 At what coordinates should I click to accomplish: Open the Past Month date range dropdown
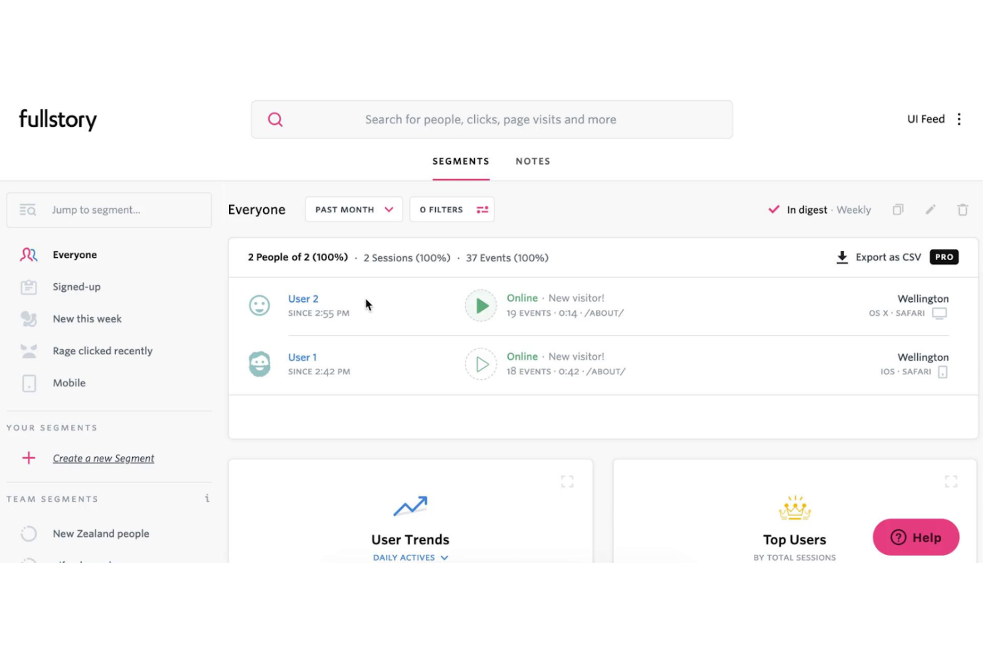point(353,210)
